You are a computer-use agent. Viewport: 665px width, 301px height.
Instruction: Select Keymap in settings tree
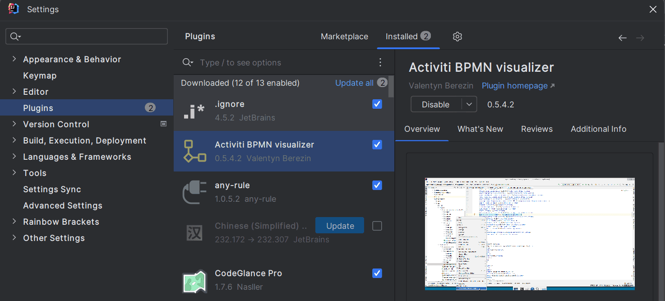point(40,75)
